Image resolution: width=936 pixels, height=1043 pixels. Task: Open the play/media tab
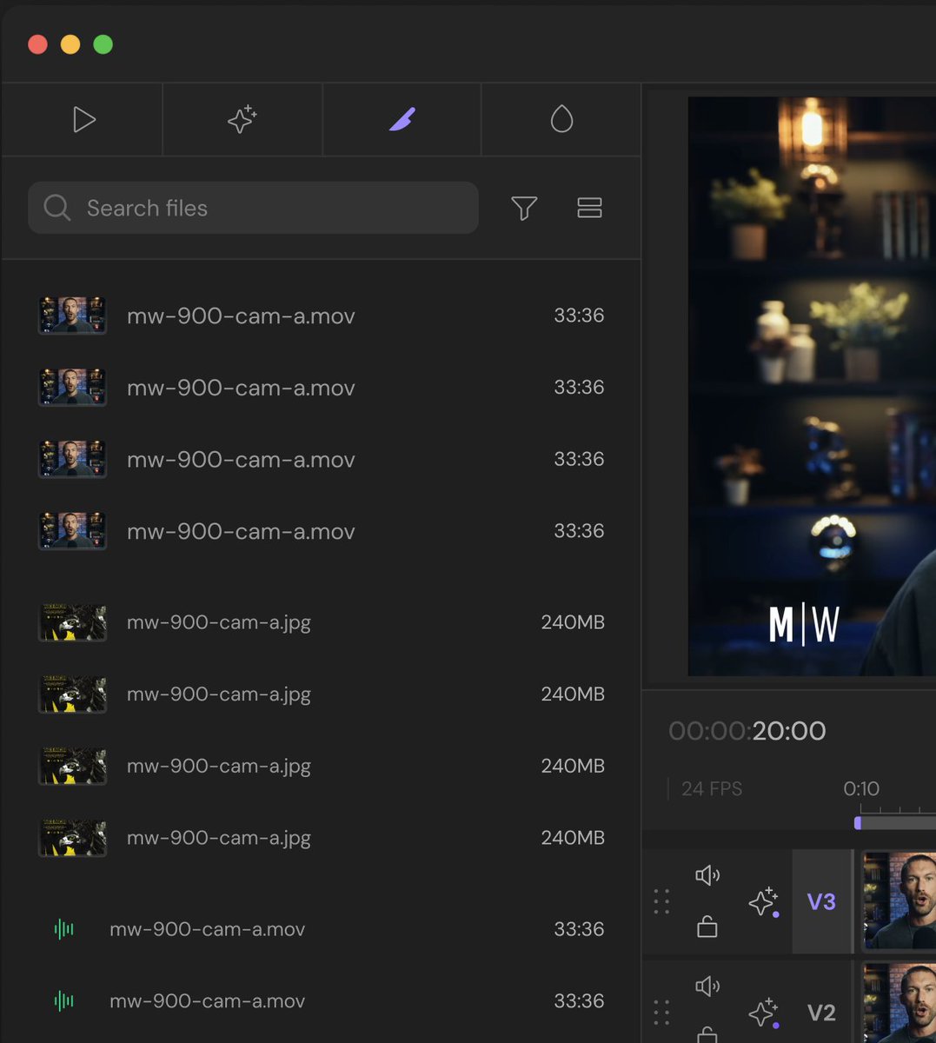[83, 120]
